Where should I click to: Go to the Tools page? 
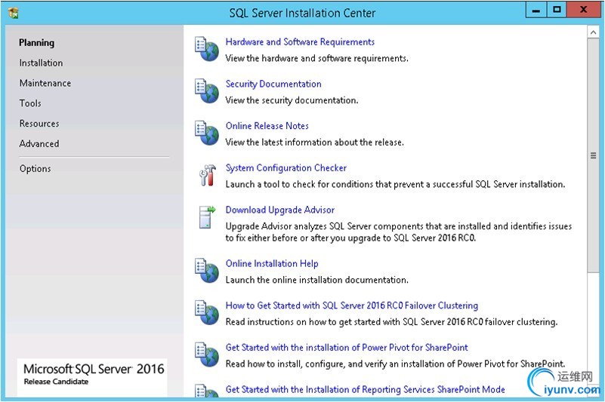30,103
